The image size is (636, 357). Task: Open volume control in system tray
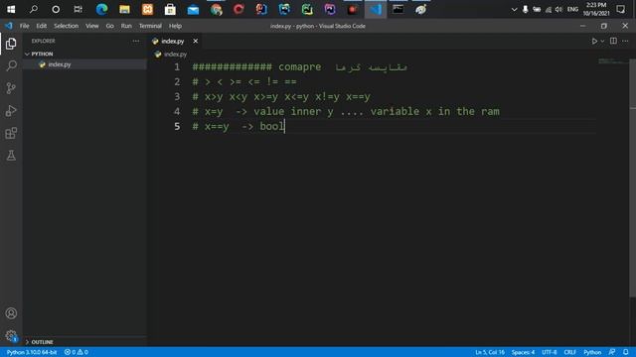point(558,9)
